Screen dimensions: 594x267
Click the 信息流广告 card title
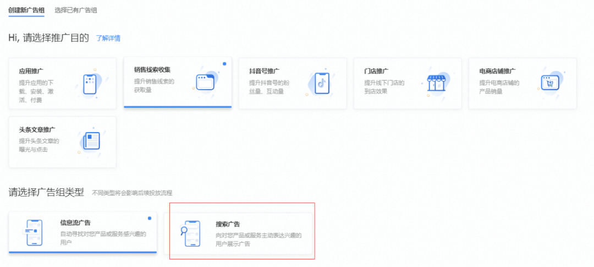click(x=75, y=223)
